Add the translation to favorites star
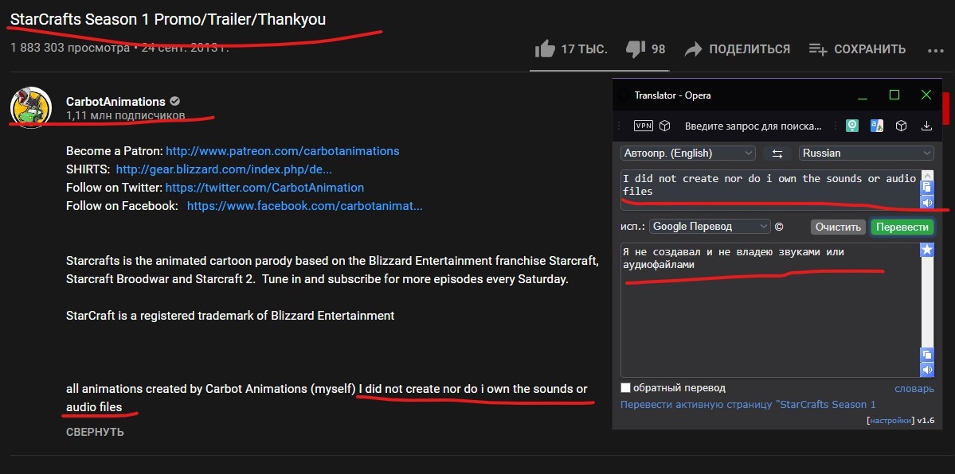This screenshot has height=474, width=955. (927, 250)
